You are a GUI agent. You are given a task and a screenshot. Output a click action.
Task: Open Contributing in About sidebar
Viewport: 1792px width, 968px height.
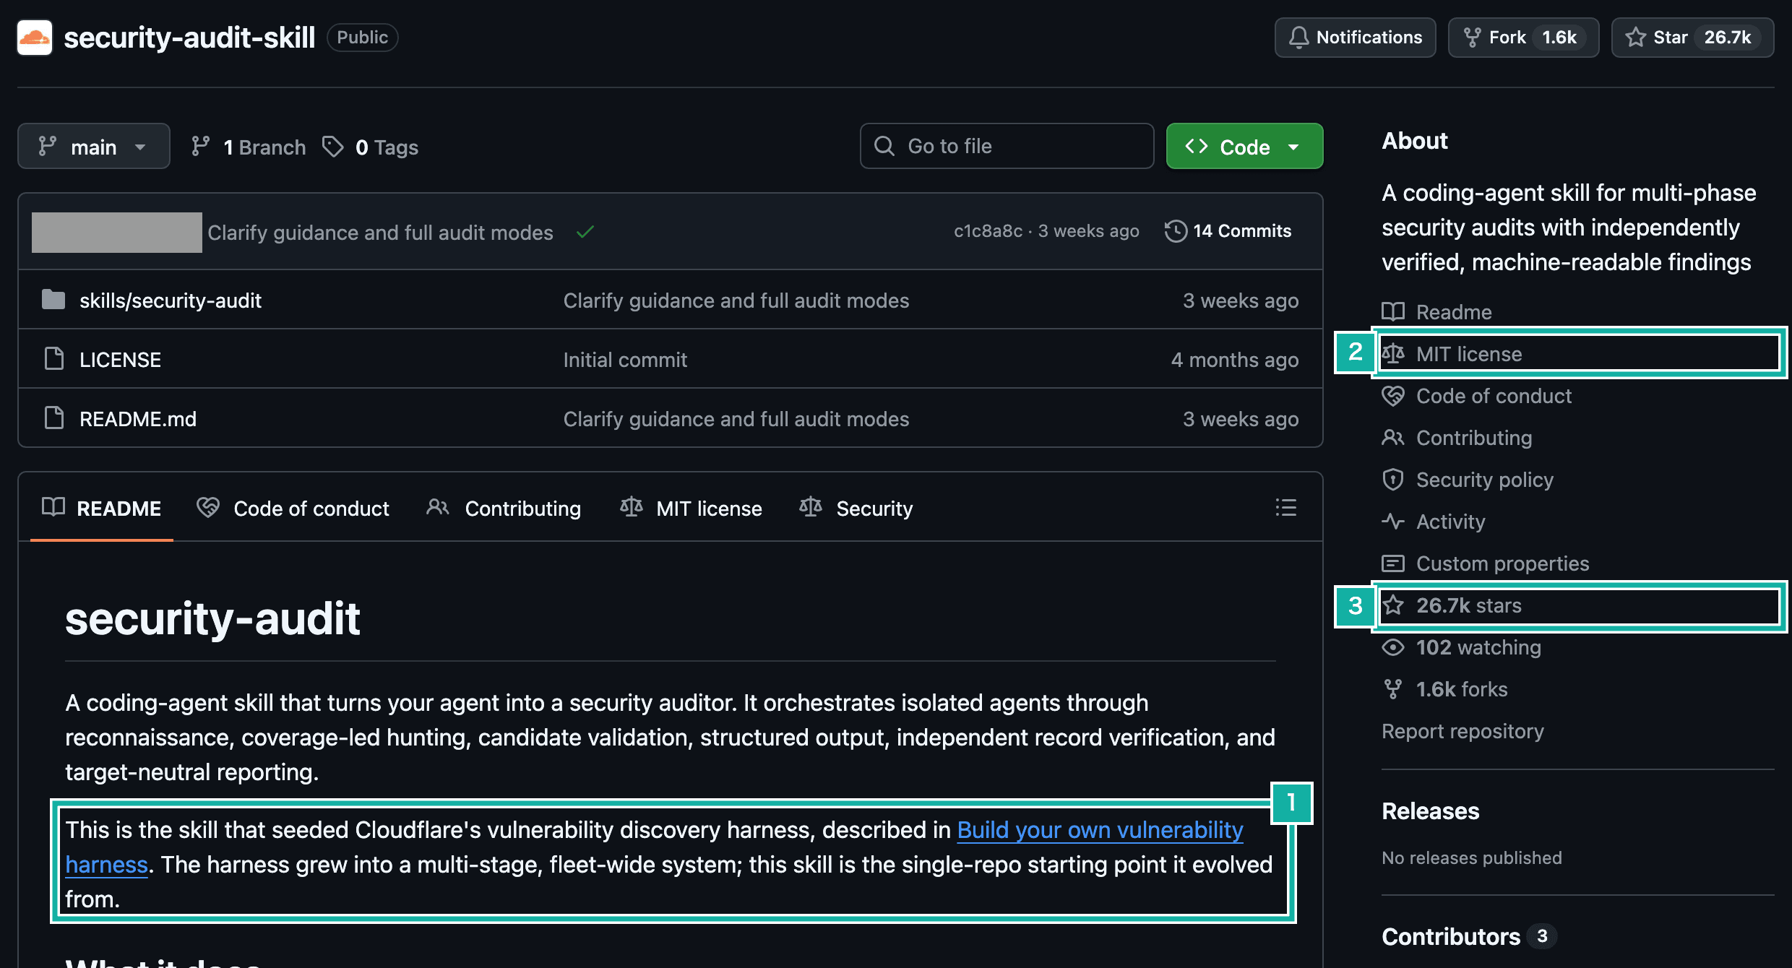[1457, 438]
